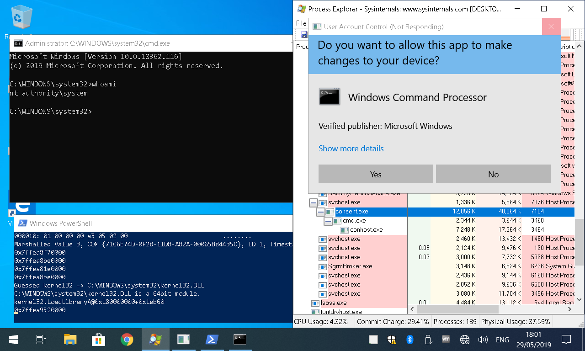The height and width of the screenshot is (351, 585).
Task: Click the Windows PowerShell title bar icon
Action: 22,223
